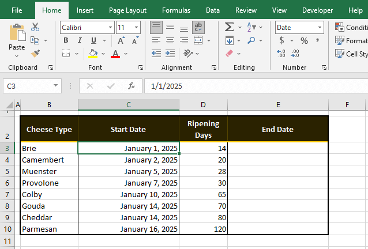Switch to the Formulas tab
368x249 pixels.
pyautogui.click(x=176, y=10)
